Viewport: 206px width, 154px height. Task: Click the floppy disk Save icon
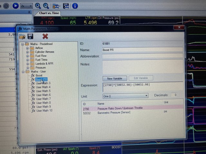coord(30,36)
